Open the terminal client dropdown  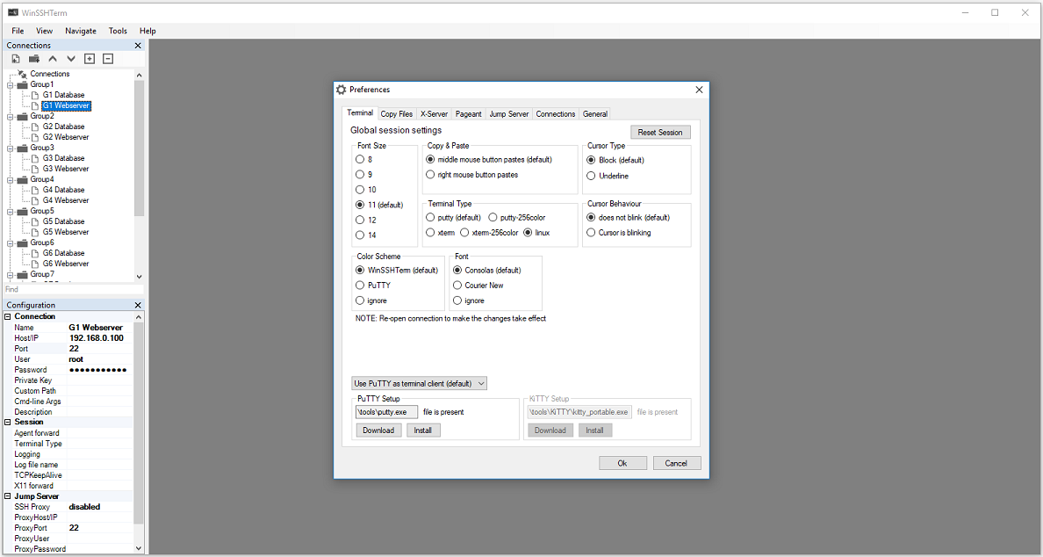point(419,383)
